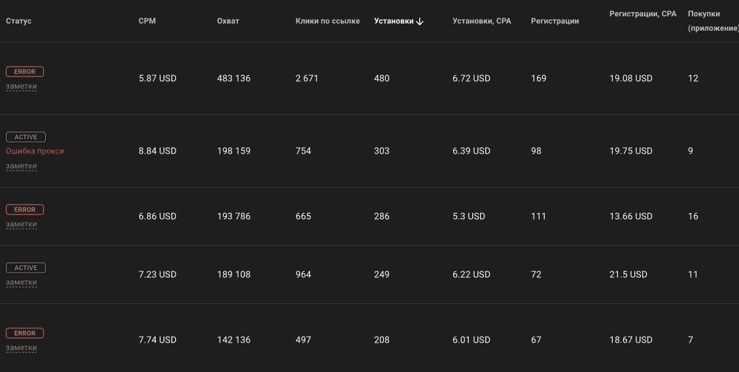
Task: Click the sort arrow next to Установки
Action: point(419,22)
